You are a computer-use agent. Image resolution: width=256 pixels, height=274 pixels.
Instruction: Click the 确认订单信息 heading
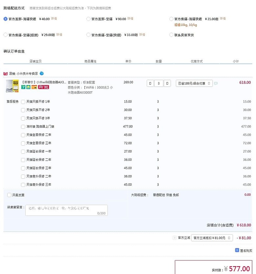[x=14, y=51]
